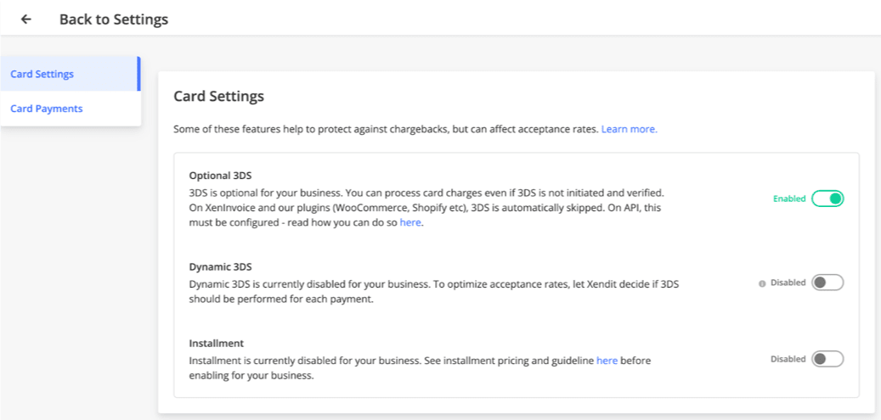Click the back arrow icon
Image resolution: width=881 pixels, height=420 pixels.
tap(25, 19)
